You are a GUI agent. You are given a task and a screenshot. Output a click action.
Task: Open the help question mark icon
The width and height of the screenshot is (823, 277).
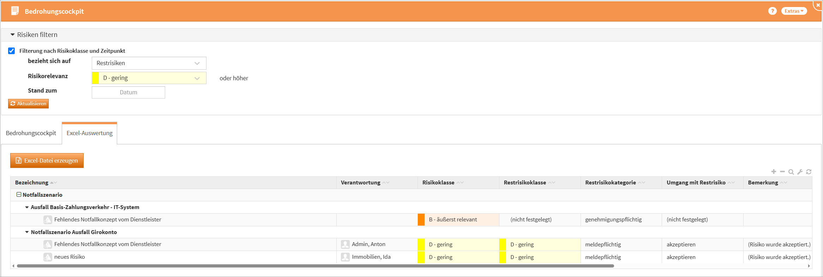pyautogui.click(x=772, y=11)
